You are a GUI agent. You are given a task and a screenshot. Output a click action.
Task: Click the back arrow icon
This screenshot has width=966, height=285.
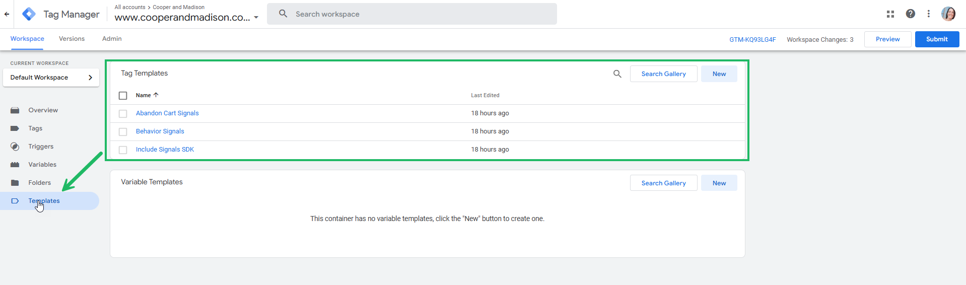coord(7,14)
